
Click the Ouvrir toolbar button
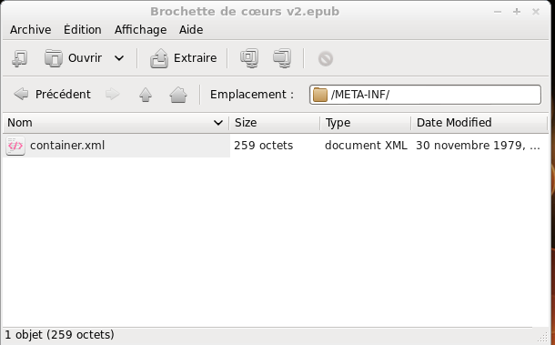pos(74,58)
